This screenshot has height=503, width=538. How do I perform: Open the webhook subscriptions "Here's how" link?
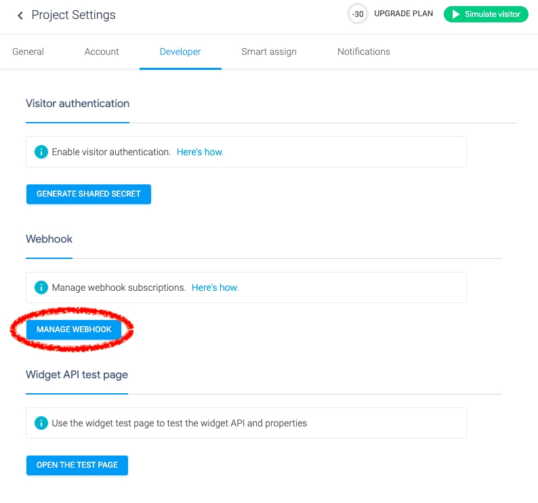[215, 287]
